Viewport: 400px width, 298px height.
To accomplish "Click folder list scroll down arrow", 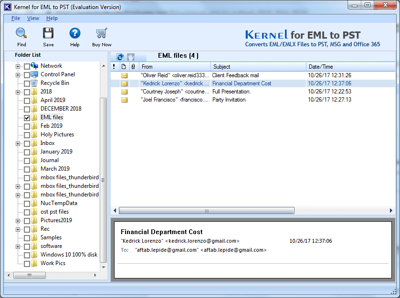I will coord(104,267).
